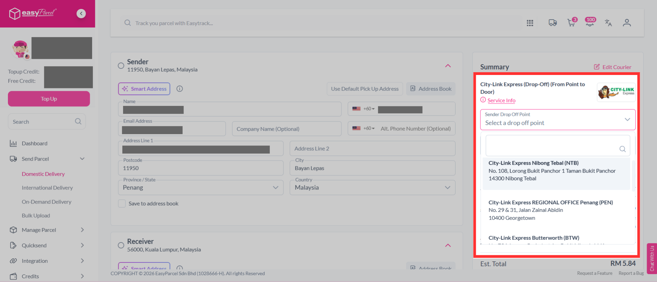Click the Credits wallet icon

coord(13,276)
